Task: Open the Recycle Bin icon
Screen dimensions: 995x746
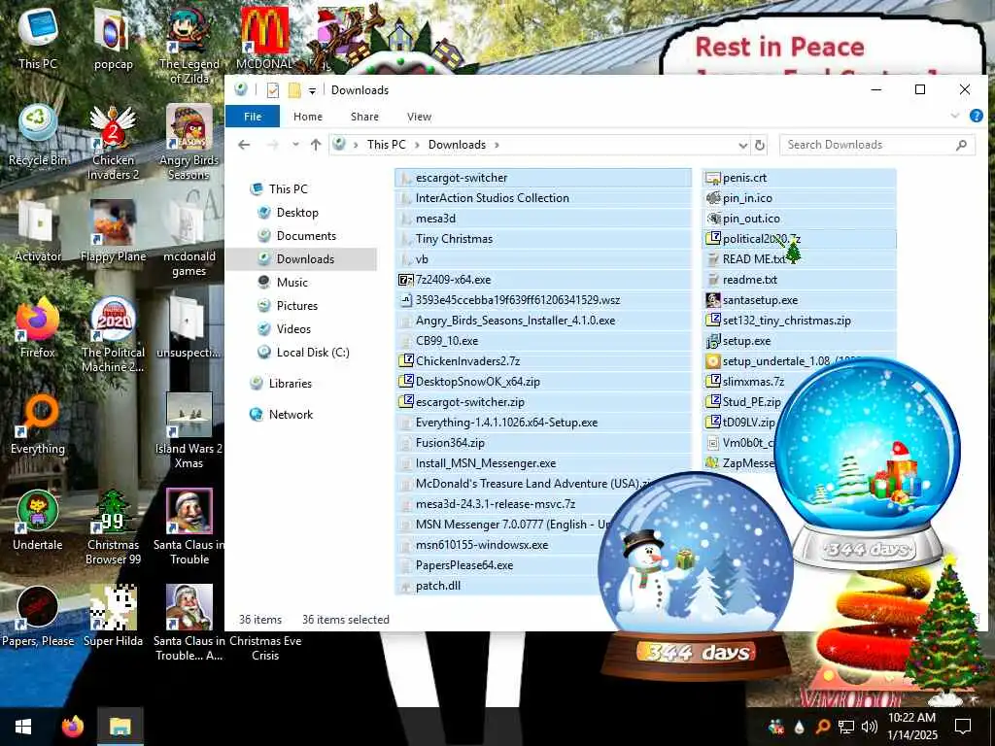Action: tap(38, 134)
